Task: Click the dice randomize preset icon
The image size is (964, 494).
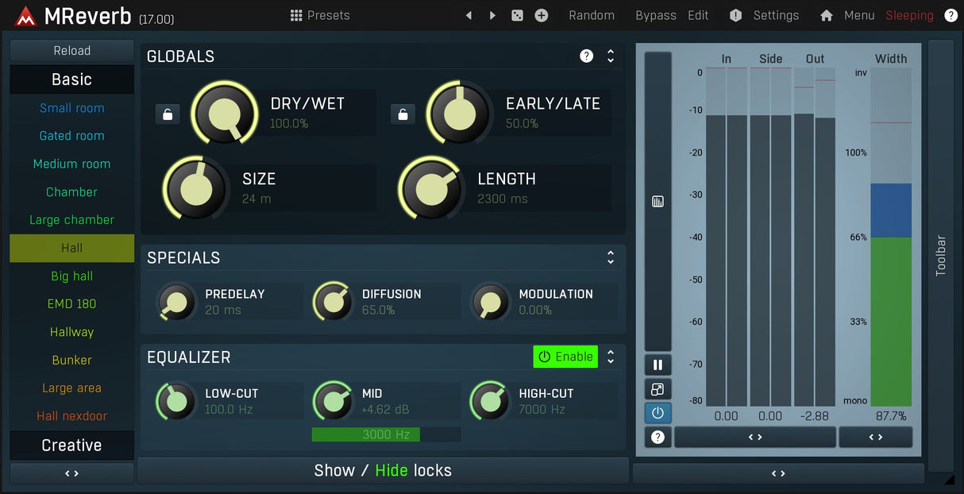Action: tap(517, 15)
